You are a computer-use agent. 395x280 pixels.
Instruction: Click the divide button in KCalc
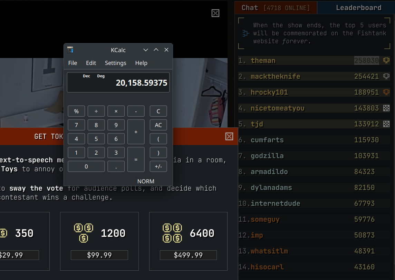(x=96, y=111)
